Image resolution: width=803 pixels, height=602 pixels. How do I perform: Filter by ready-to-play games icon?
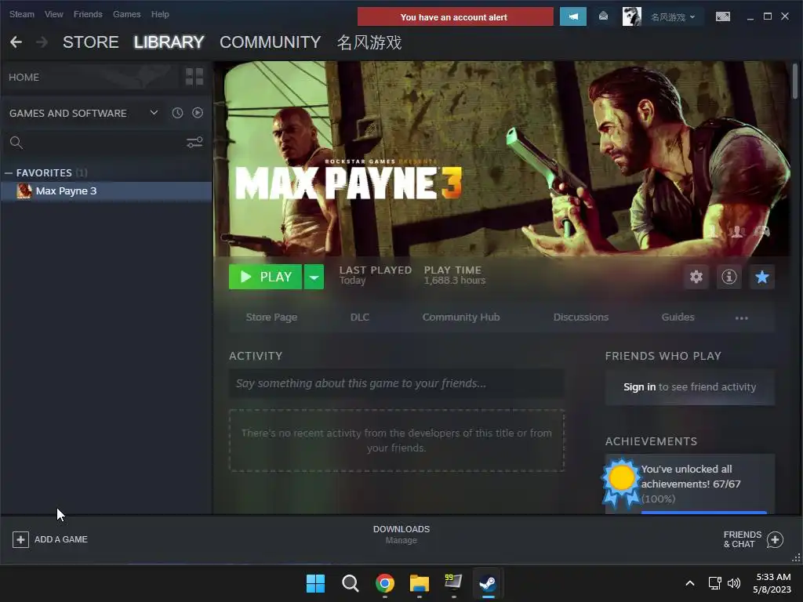click(197, 113)
